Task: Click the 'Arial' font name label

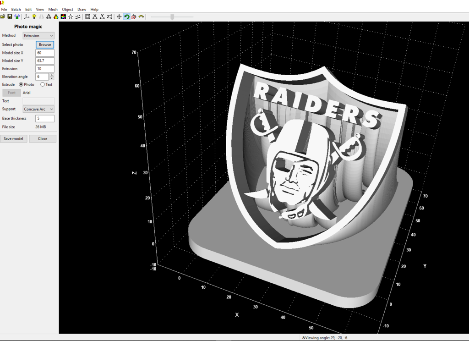Action: pos(27,93)
